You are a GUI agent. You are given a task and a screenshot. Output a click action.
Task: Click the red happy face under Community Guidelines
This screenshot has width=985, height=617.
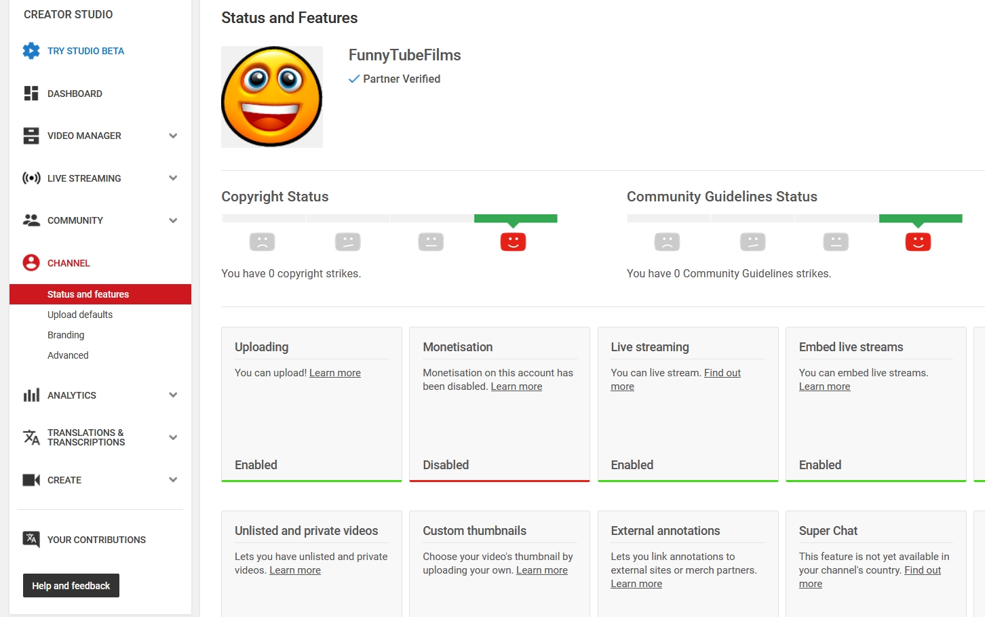pos(918,242)
